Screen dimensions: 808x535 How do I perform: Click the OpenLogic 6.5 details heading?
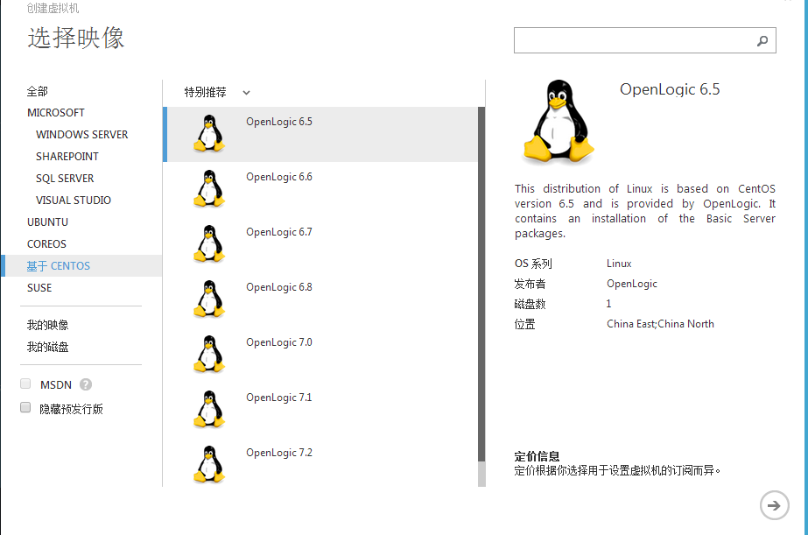tap(670, 89)
